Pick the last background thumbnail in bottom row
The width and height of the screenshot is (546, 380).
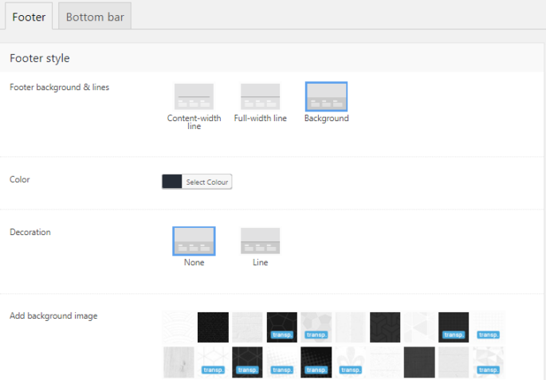point(489,362)
